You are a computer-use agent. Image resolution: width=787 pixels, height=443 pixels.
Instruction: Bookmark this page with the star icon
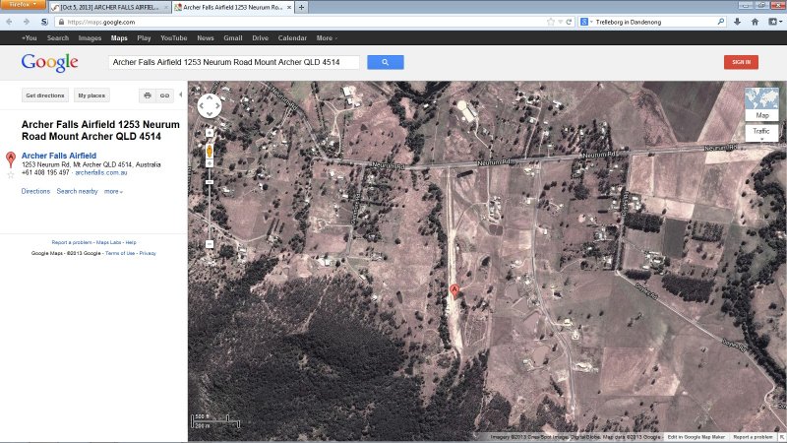[x=551, y=22]
